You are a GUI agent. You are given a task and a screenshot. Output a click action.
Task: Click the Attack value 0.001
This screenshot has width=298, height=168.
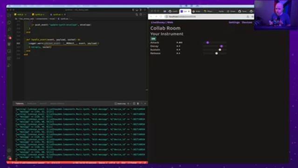tap(179, 42)
